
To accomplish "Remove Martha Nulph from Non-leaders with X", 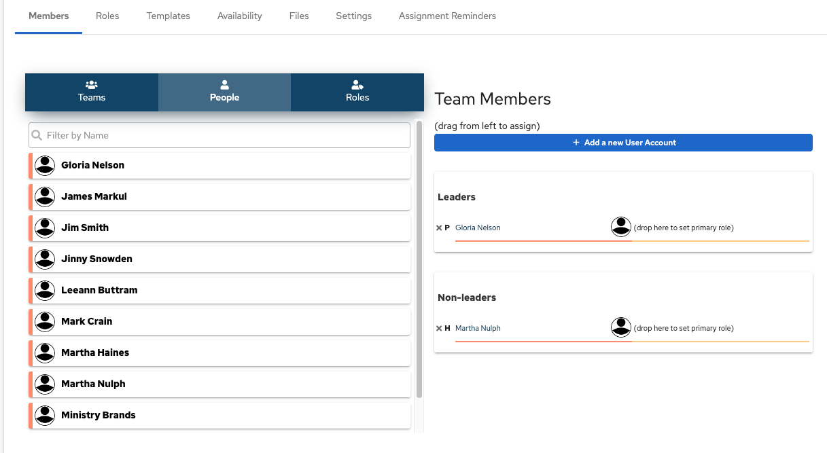I will point(439,329).
